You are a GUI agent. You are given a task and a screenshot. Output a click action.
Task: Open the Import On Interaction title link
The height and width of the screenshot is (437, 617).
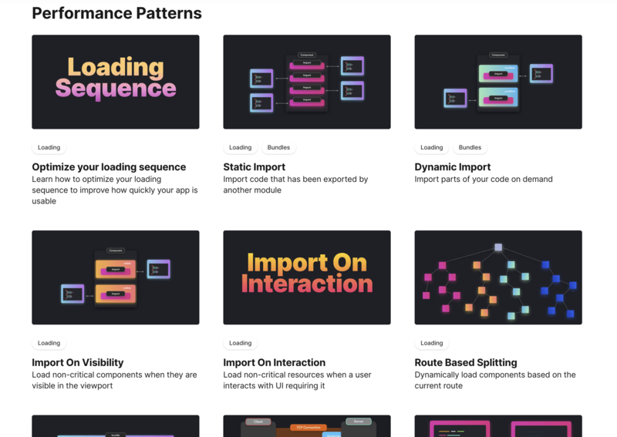pos(275,362)
